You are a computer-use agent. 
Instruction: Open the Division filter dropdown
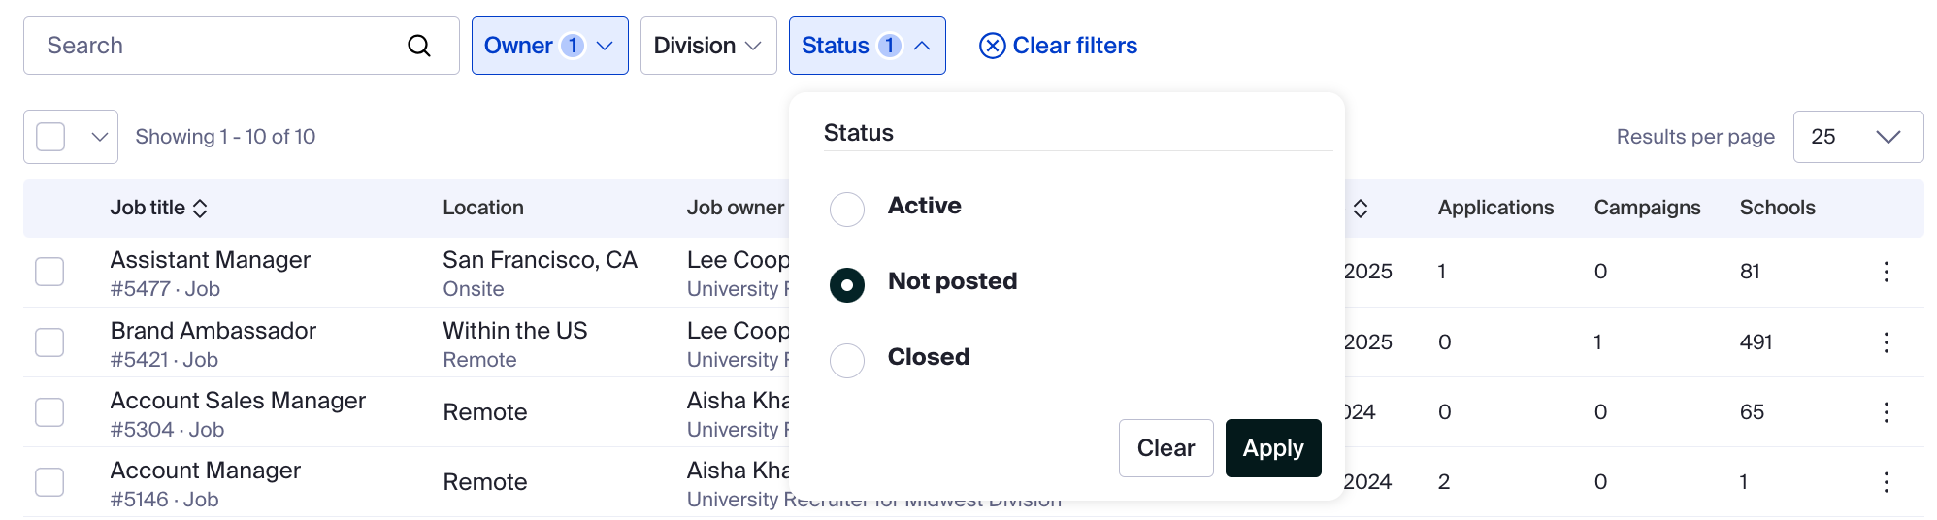(x=707, y=46)
